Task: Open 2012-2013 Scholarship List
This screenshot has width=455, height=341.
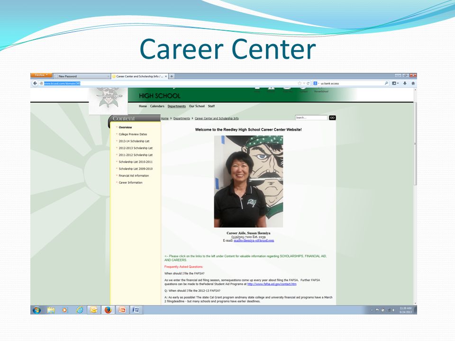Action: click(136, 148)
